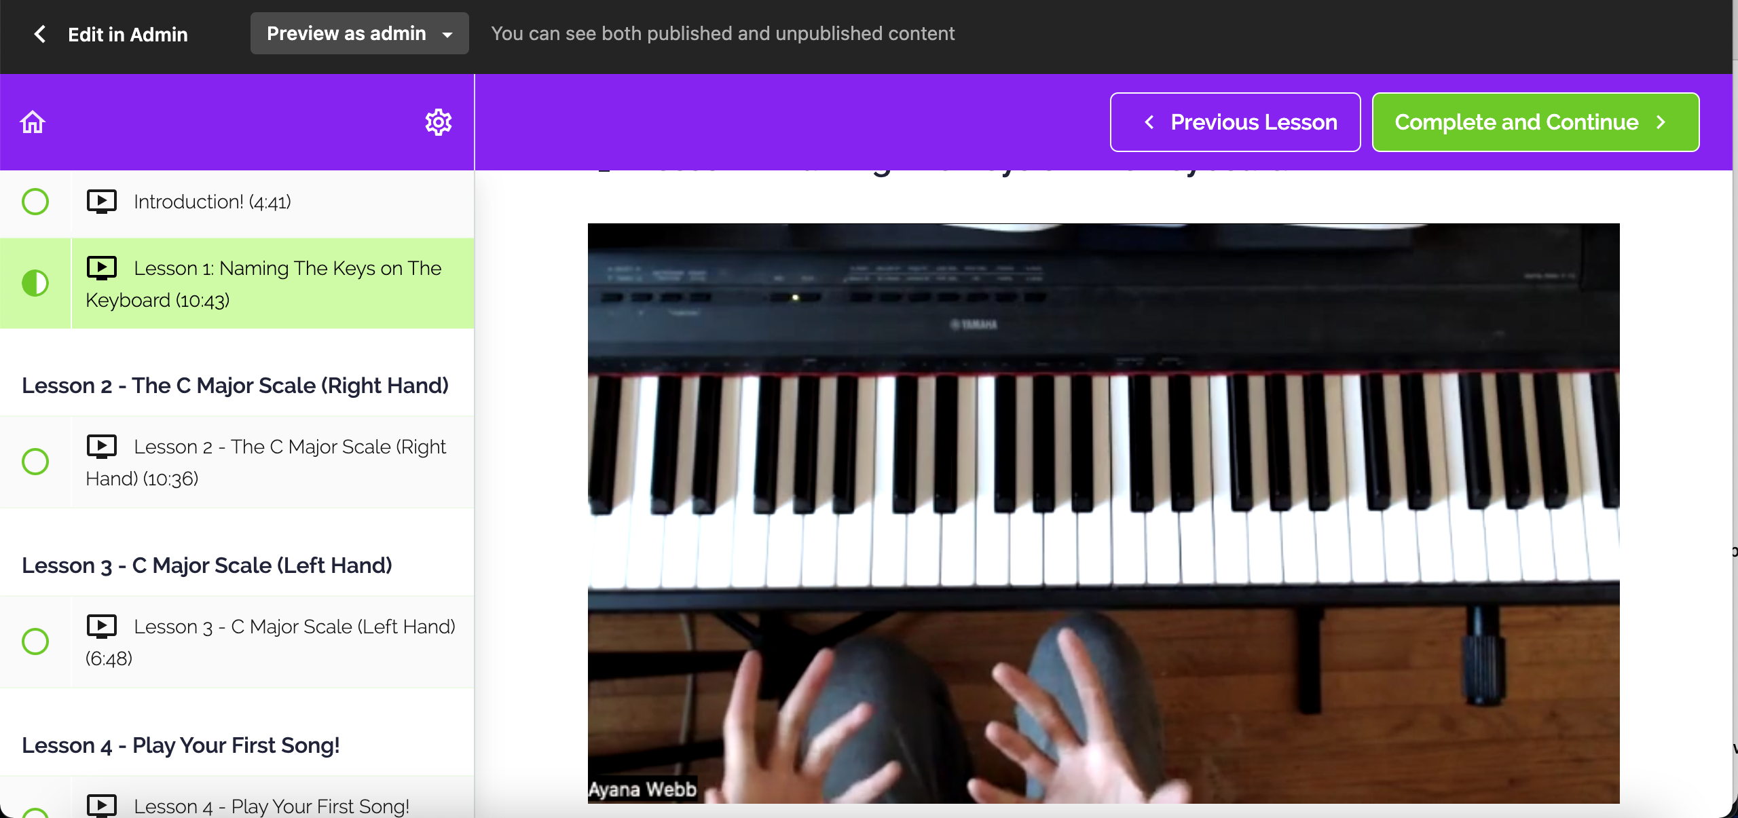The height and width of the screenshot is (818, 1738).
Task: Click the piano lesson video player
Action: coord(1103,513)
